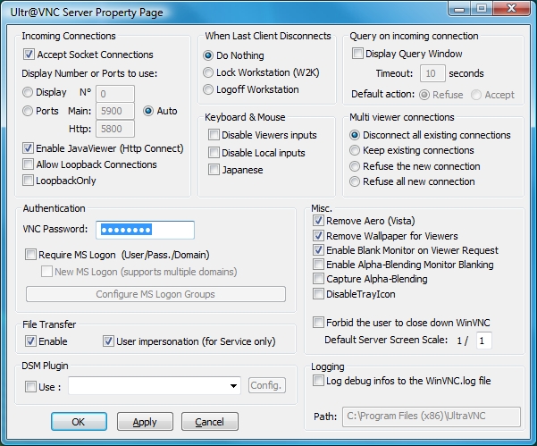The height and width of the screenshot is (446, 537).
Task: Select the Ports radio button
Action: coord(28,111)
